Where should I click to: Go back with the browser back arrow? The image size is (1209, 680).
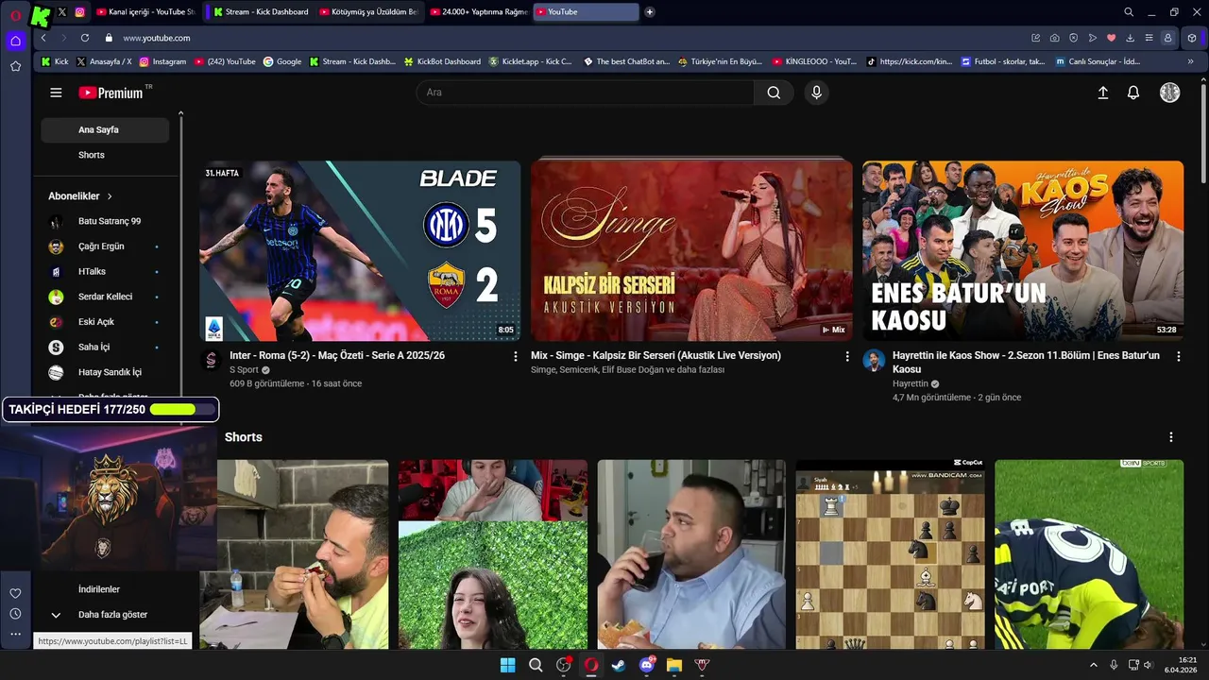[x=43, y=38]
